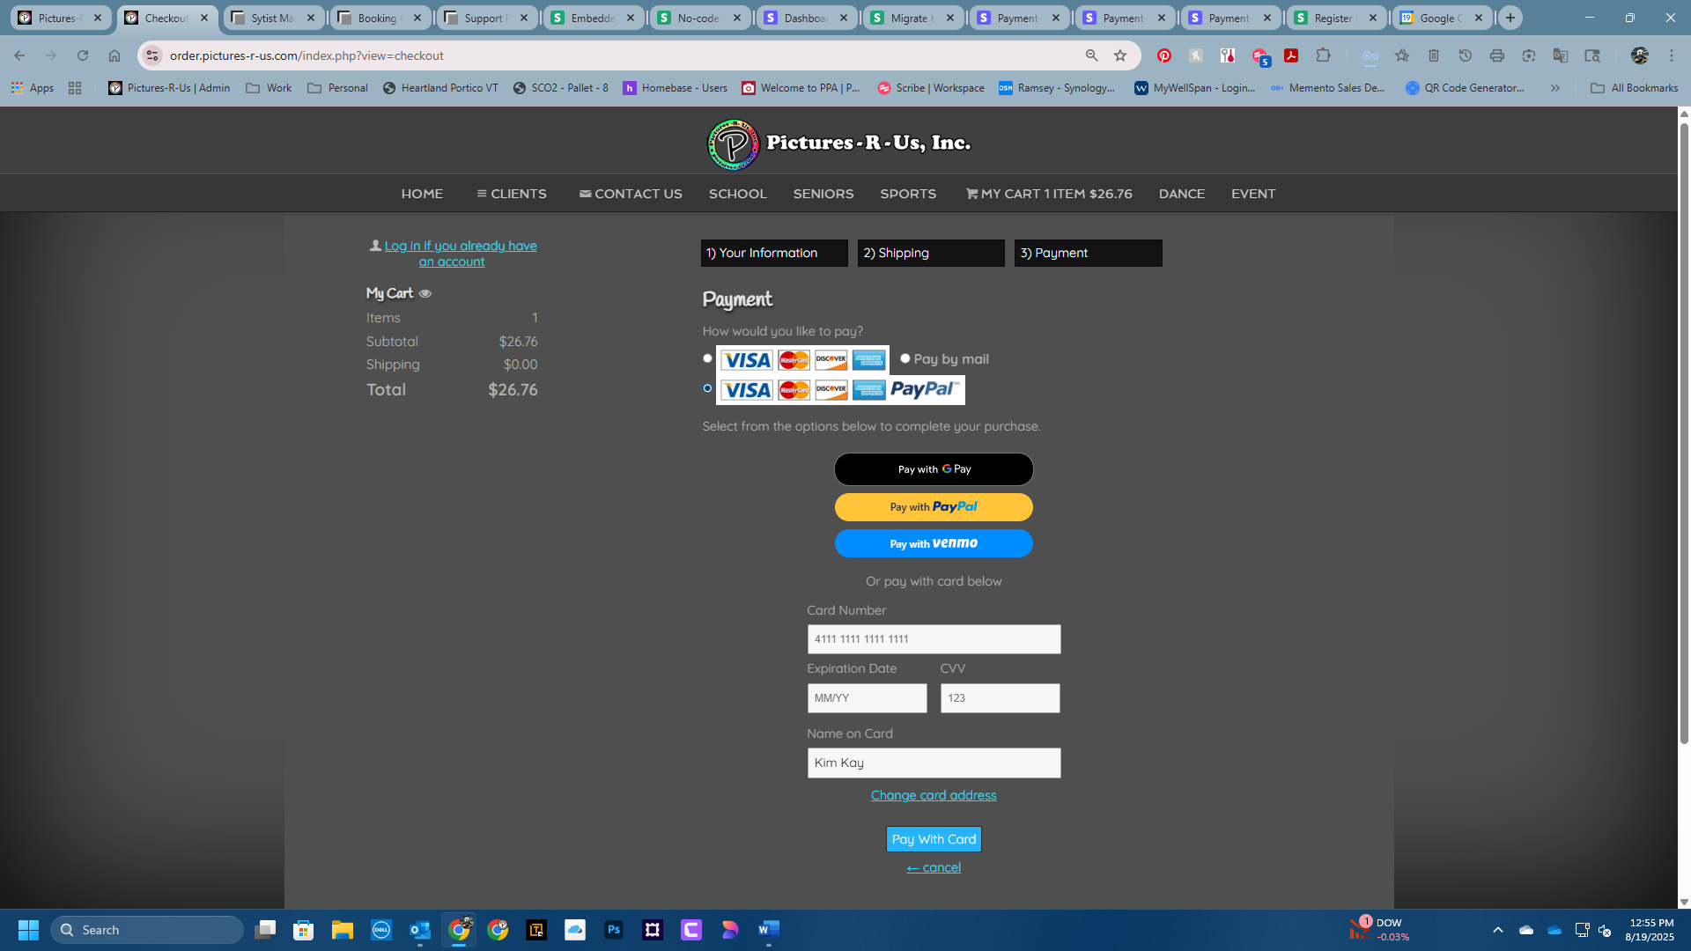Screen dimensions: 1691x951
Task: Click the CVV input field
Action: click(1000, 698)
